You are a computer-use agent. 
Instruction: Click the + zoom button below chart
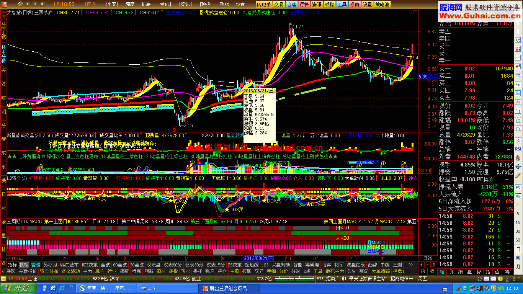(x=421, y=265)
